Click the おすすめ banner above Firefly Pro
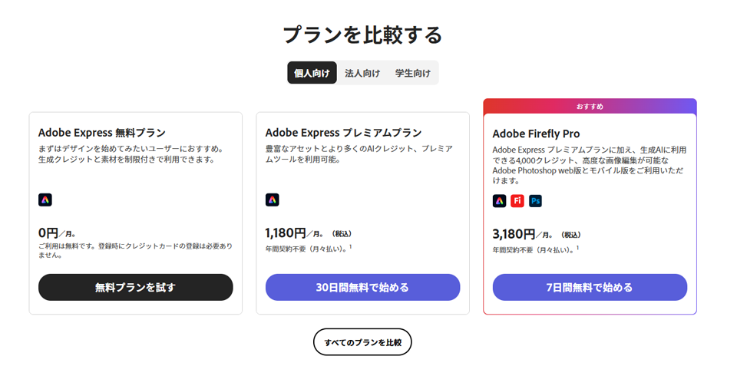The height and width of the screenshot is (366, 737). click(x=590, y=106)
